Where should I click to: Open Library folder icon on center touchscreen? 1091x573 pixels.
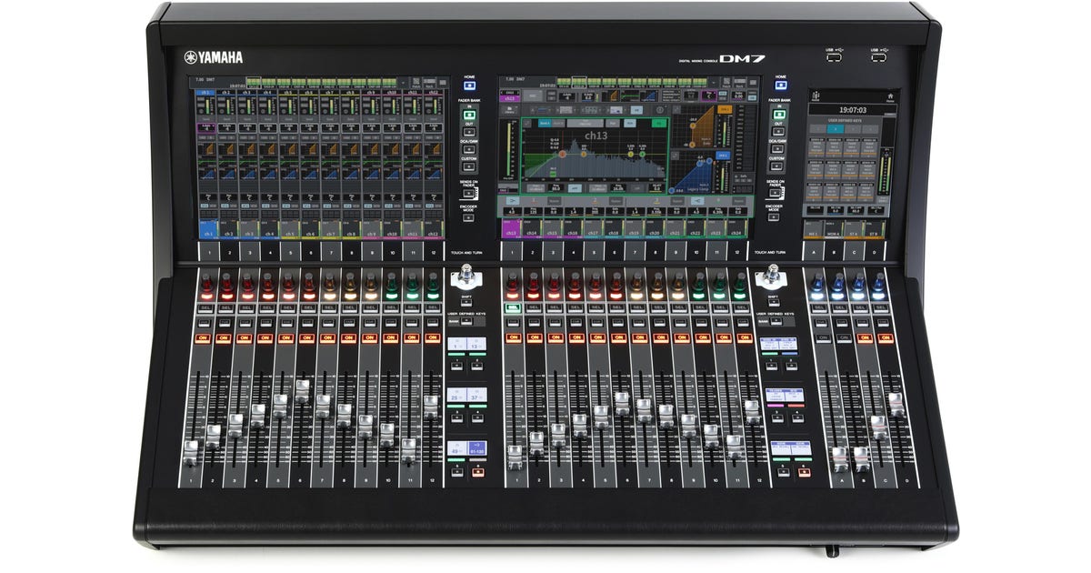pos(509,110)
